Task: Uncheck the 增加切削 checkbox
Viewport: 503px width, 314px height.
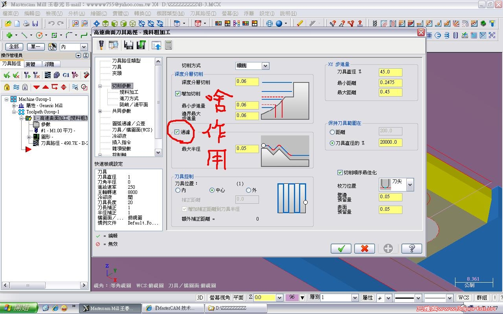Action: 178,94
